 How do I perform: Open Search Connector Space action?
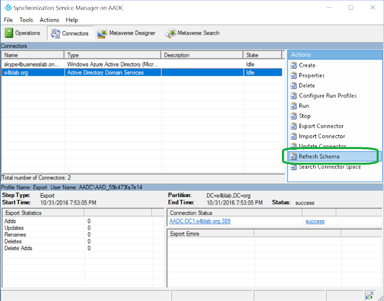[330, 167]
